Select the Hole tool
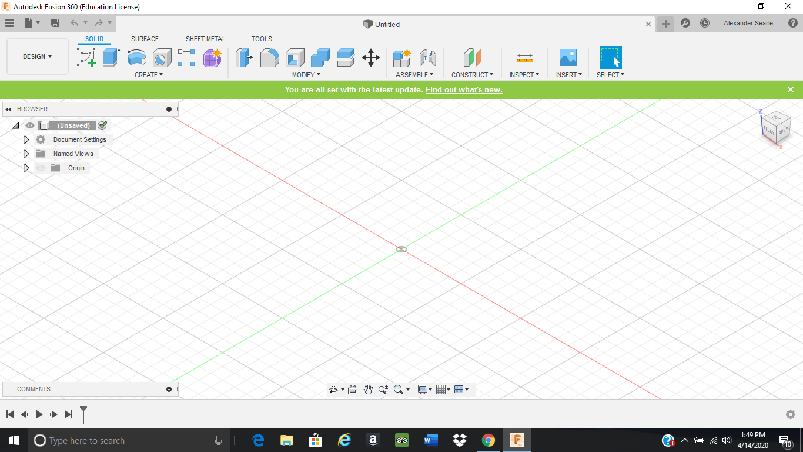This screenshot has height=452, width=803. [162, 58]
